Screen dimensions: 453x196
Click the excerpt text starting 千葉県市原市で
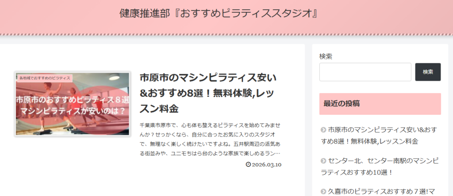tap(210, 140)
